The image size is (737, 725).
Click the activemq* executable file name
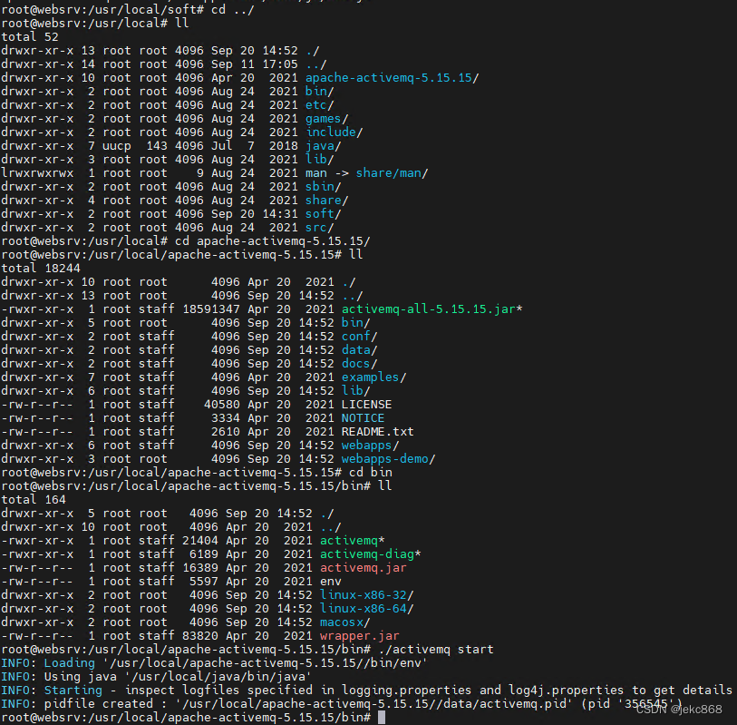point(352,541)
